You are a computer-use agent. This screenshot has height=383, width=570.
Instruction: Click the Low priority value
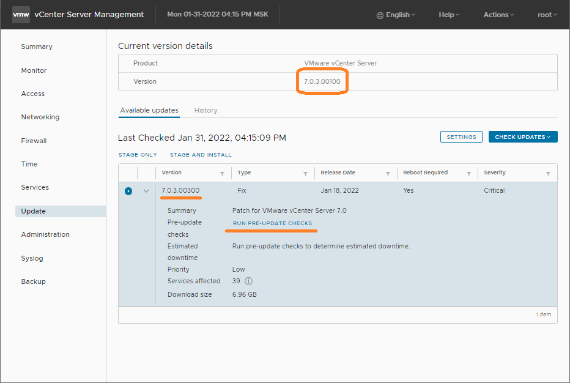(239, 269)
